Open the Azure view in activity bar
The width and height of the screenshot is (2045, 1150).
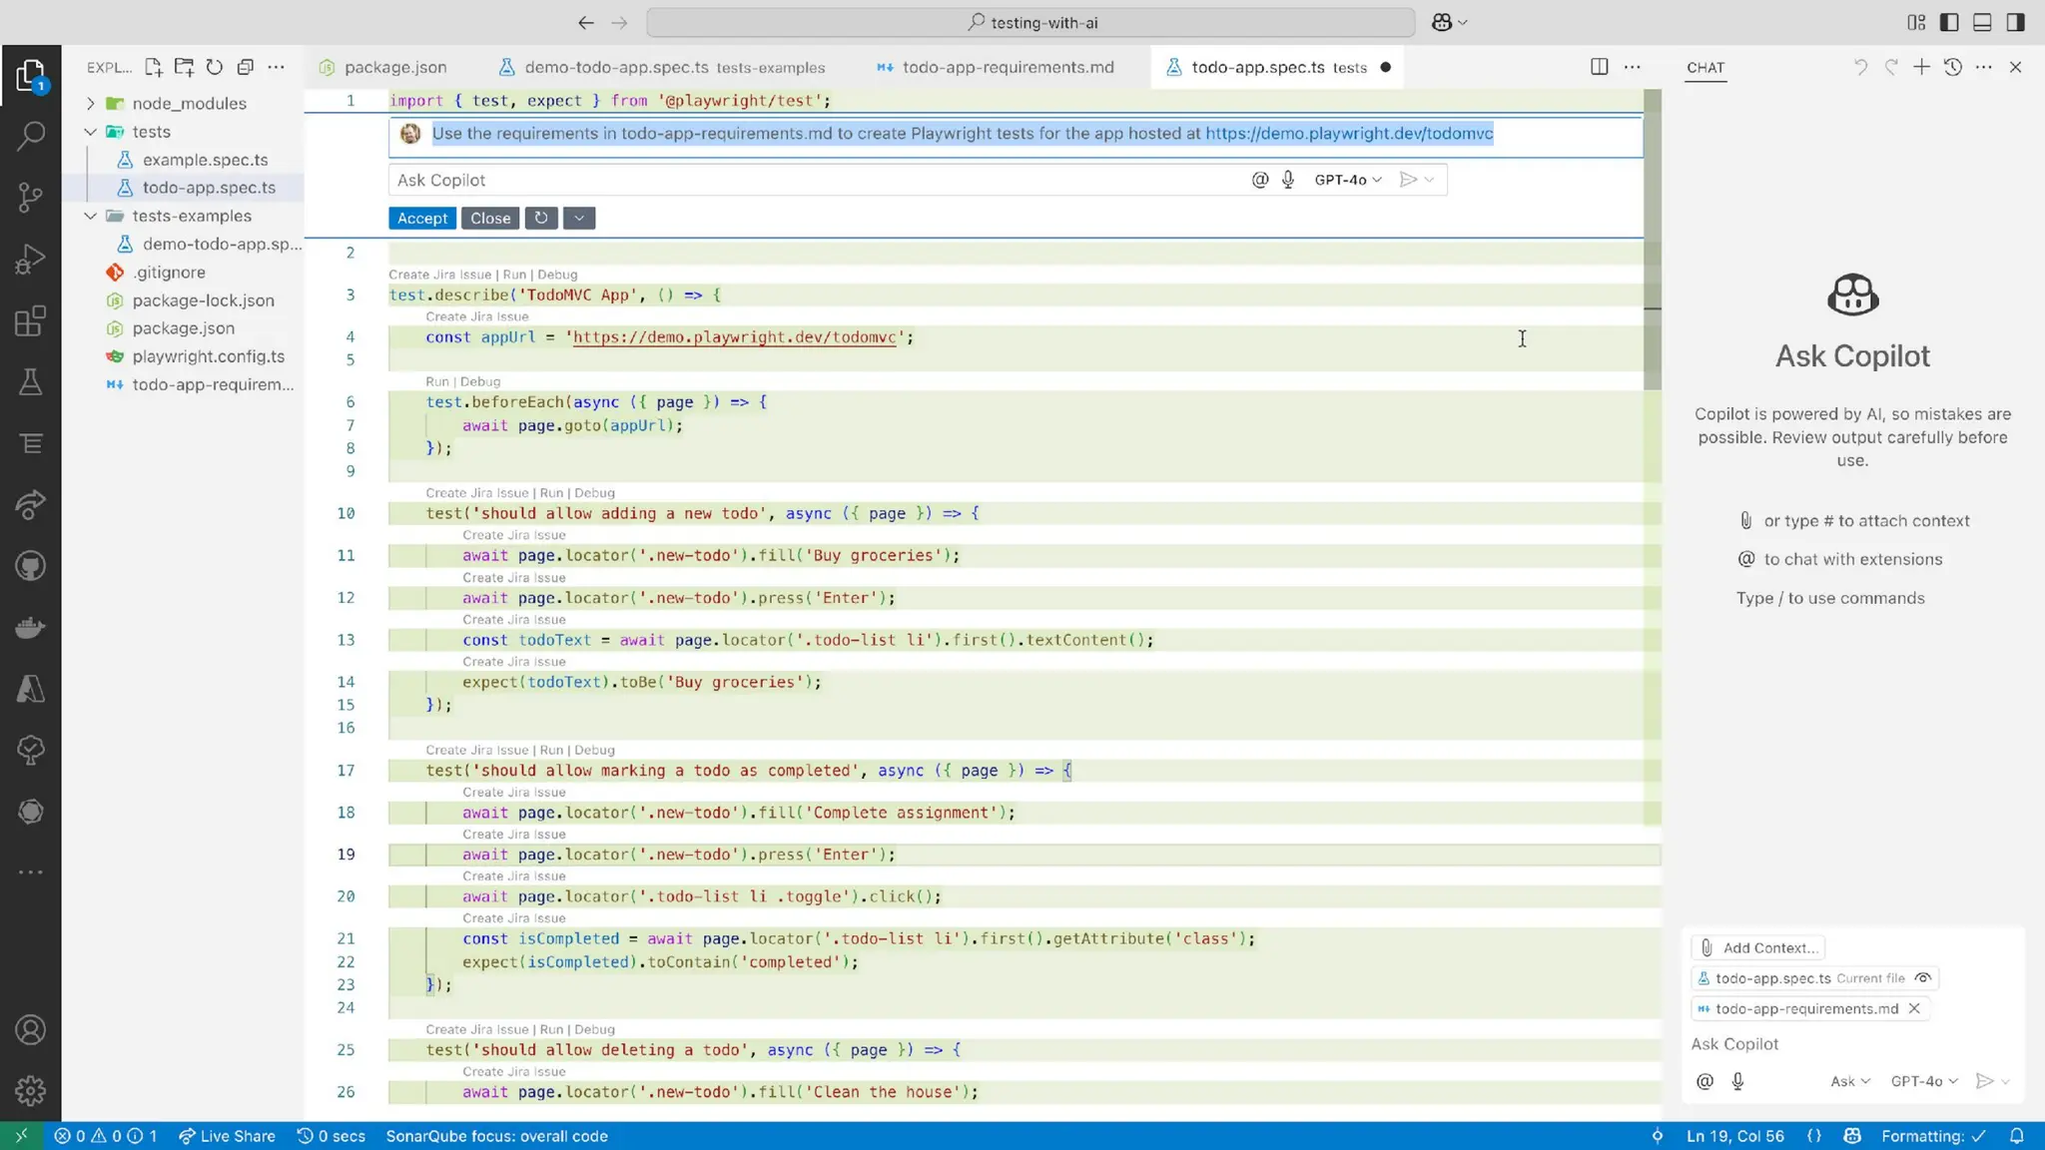click(30, 689)
